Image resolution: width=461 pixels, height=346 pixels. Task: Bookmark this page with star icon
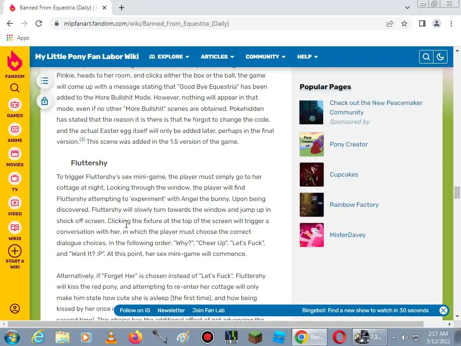tap(404, 23)
